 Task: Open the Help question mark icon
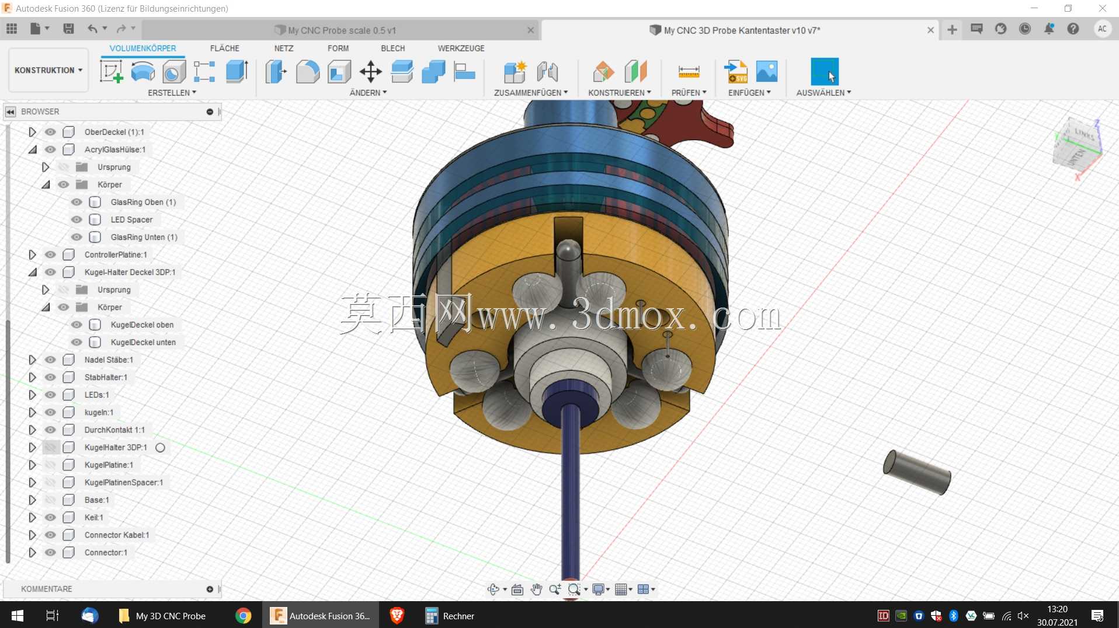click(1073, 29)
